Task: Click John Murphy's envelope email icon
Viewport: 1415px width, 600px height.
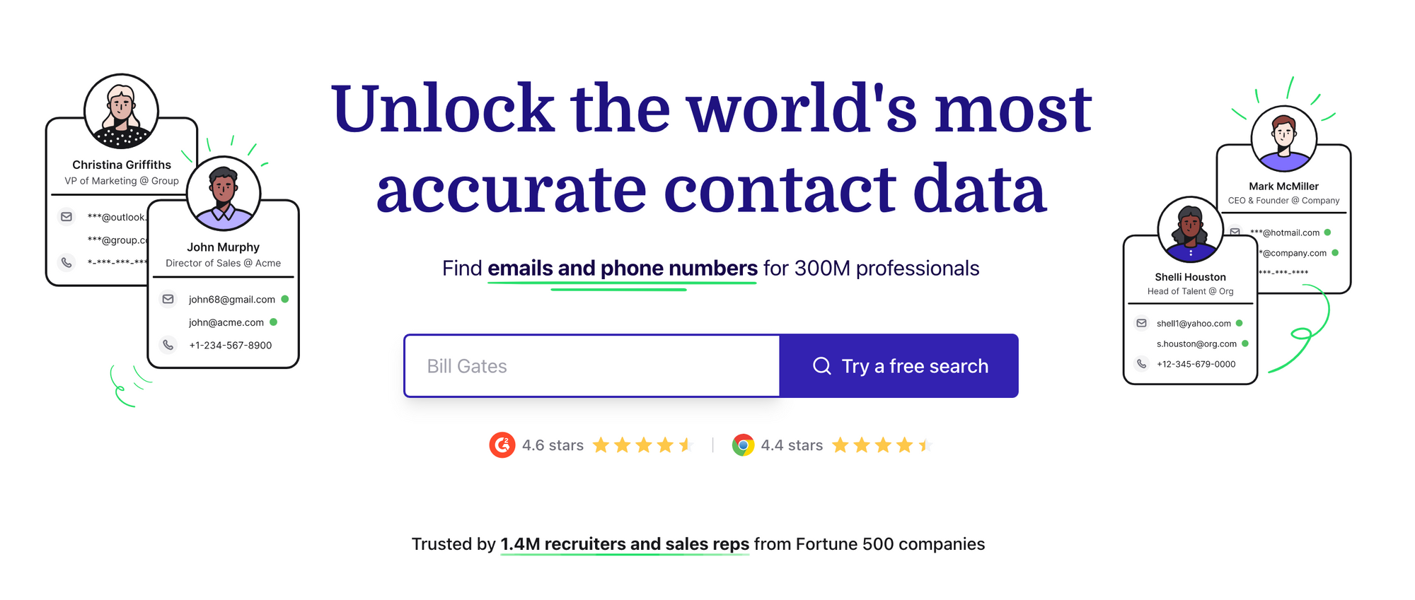Action: (168, 299)
